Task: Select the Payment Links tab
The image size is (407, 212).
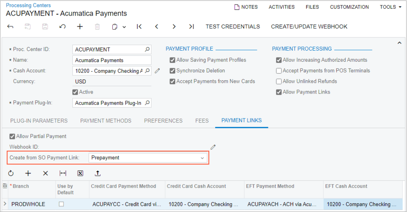Action: (x=241, y=120)
